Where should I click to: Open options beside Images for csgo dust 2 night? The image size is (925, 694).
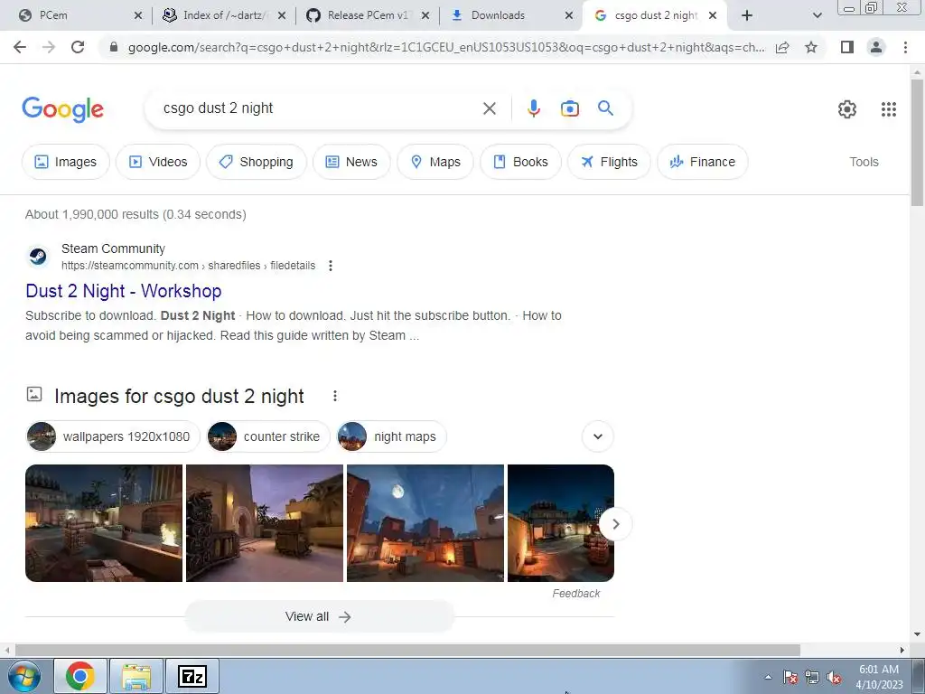tap(335, 396)
